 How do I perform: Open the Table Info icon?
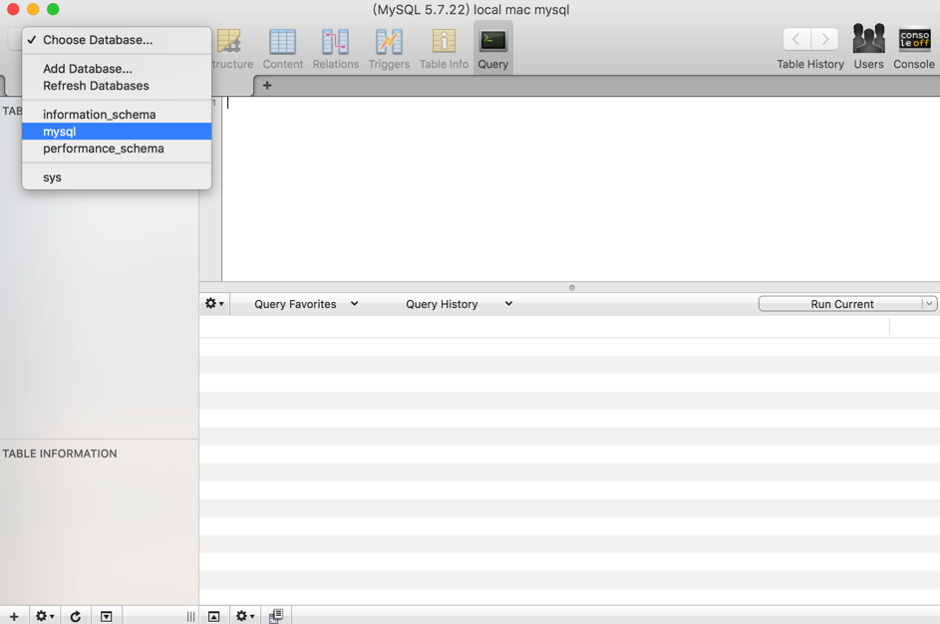pyautogui.click(x=444, y=42)
